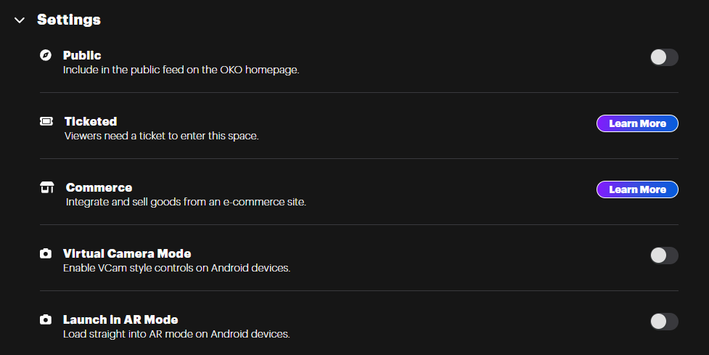This screenshot has width=709, height=355.
Task: Click the Virtual Camera Mode title text
Action: click(127, 253)
